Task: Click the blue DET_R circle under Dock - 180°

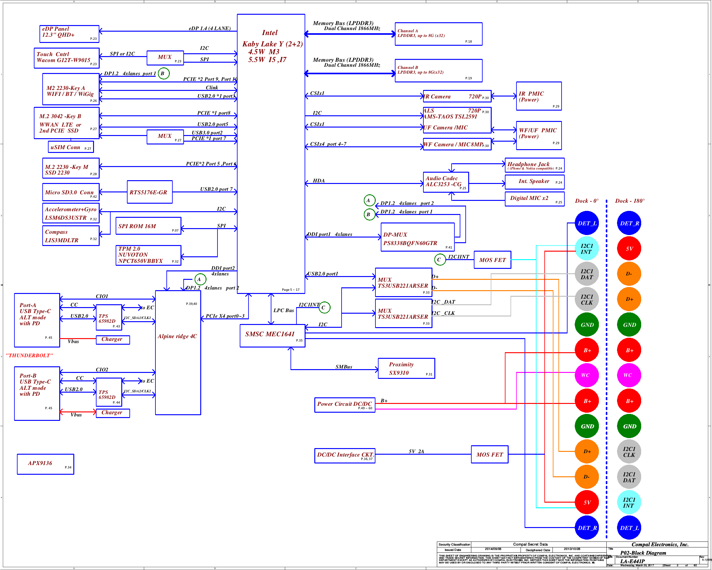Action: tap(629, 223)
